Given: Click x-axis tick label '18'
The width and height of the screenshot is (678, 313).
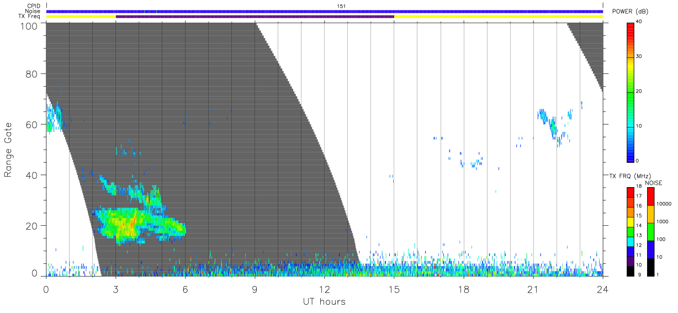Looking at the screenshot, I should pyautogui.click(x=464, y=289).
